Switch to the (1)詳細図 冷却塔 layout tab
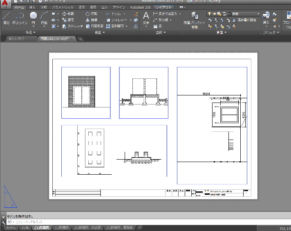The width and height of the screenshot is (291, 231). coord(87,227)
